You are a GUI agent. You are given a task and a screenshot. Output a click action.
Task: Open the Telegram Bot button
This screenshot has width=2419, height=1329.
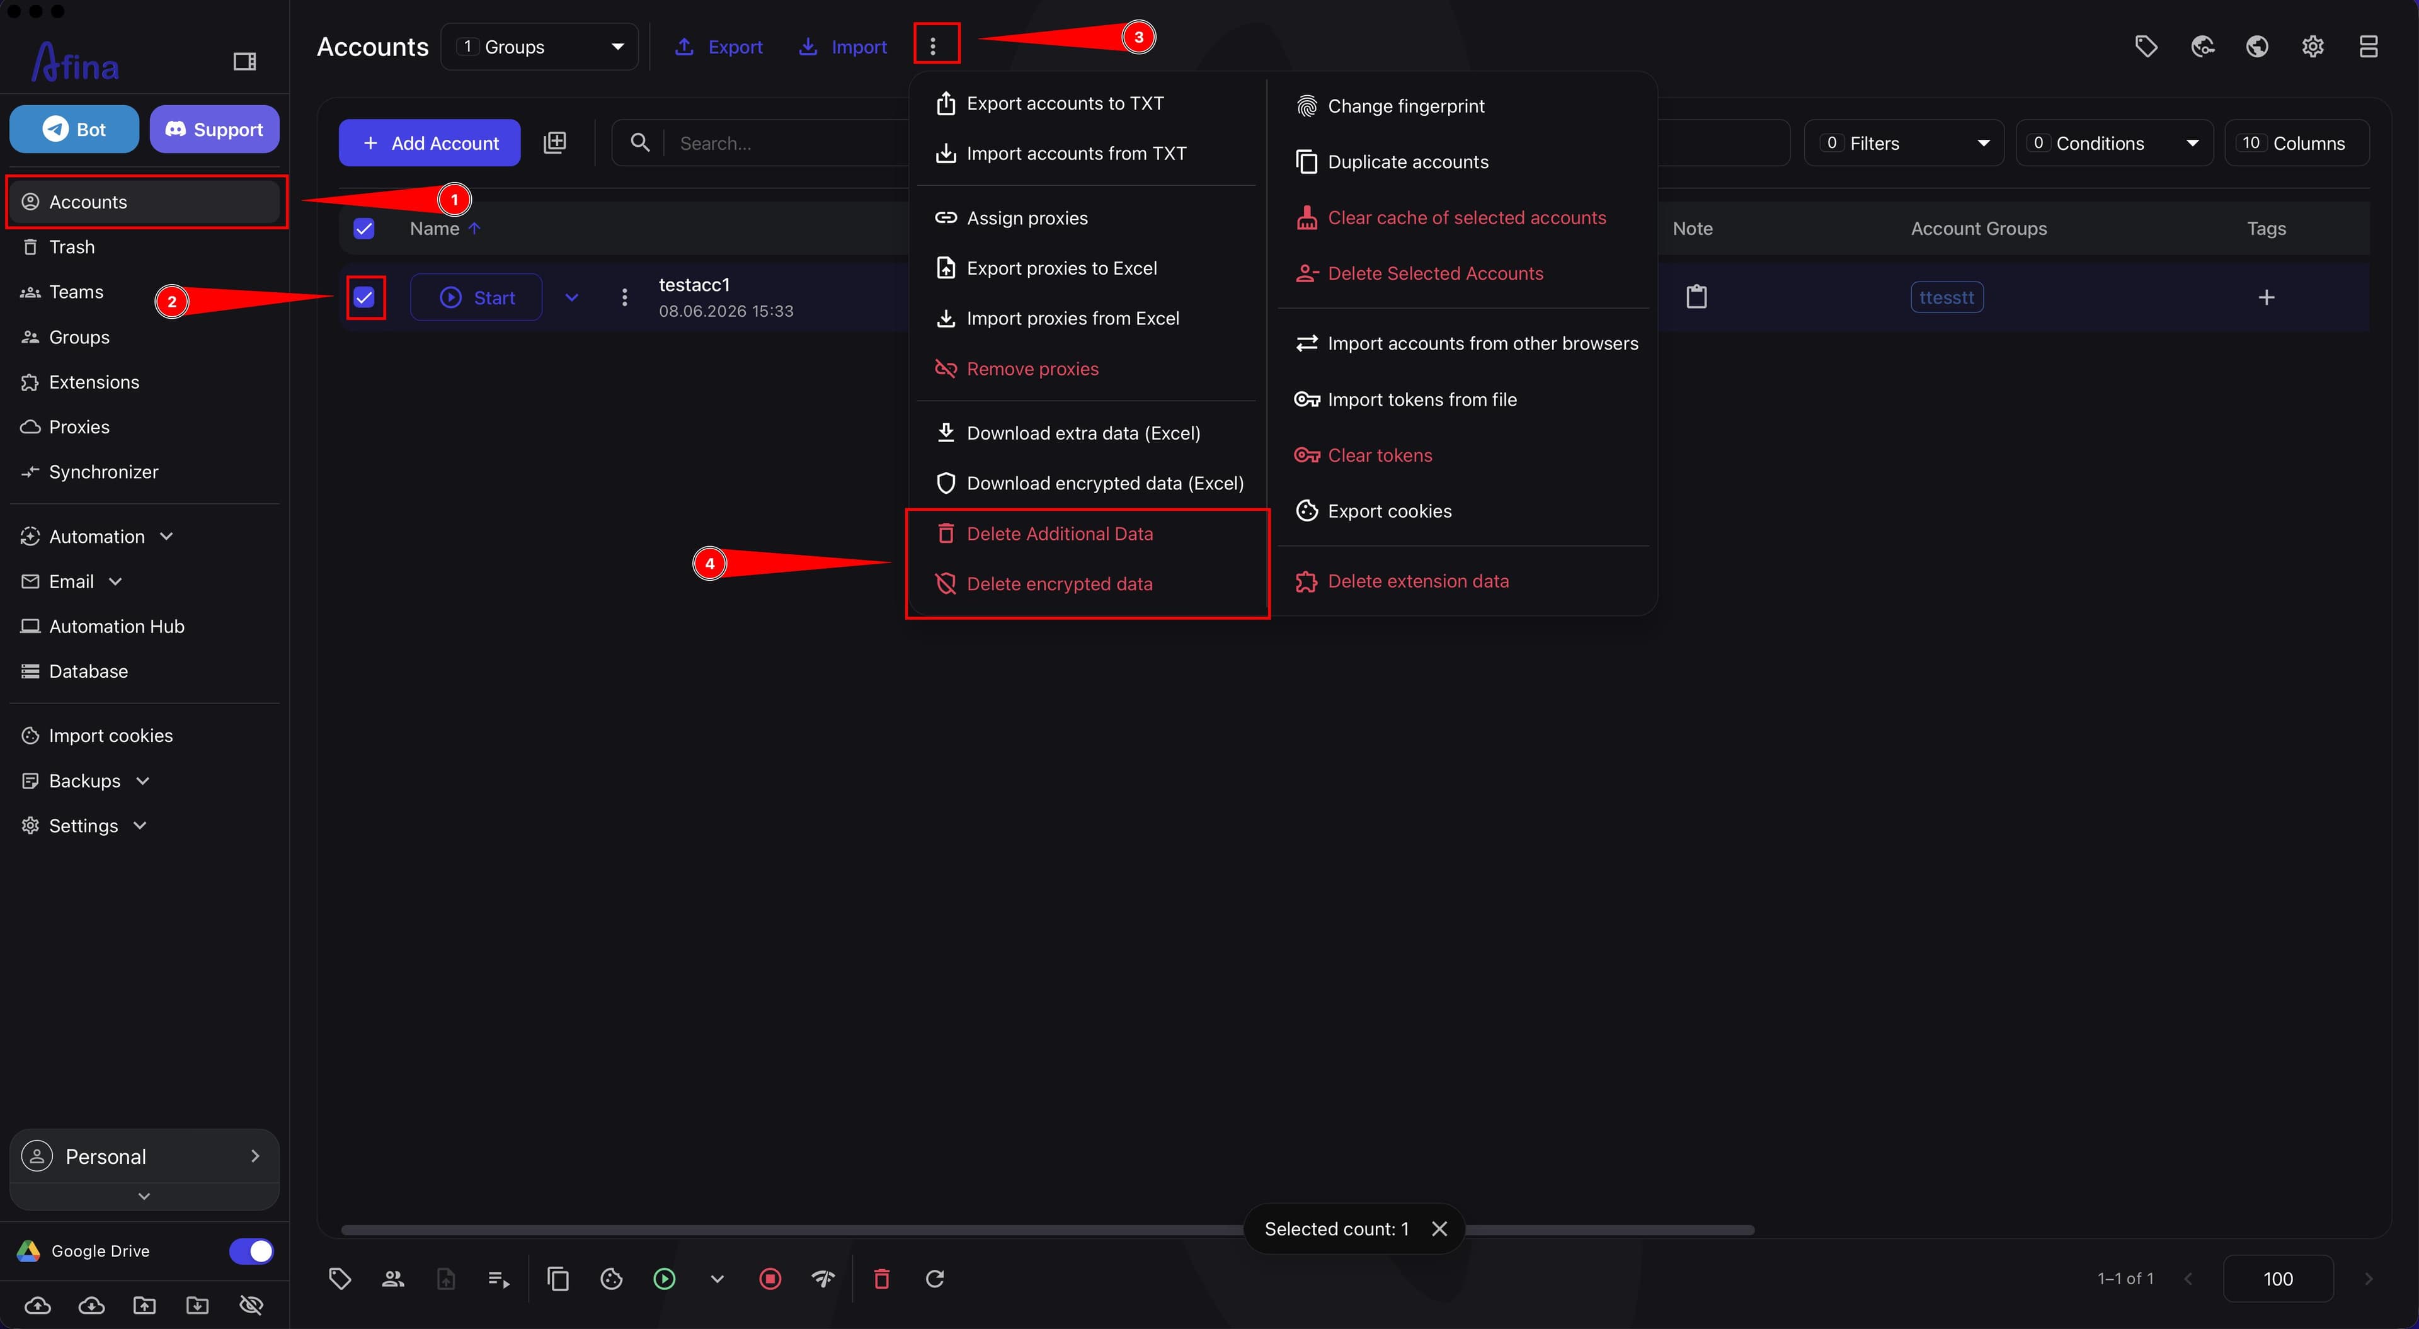click(x=74, y=130)
